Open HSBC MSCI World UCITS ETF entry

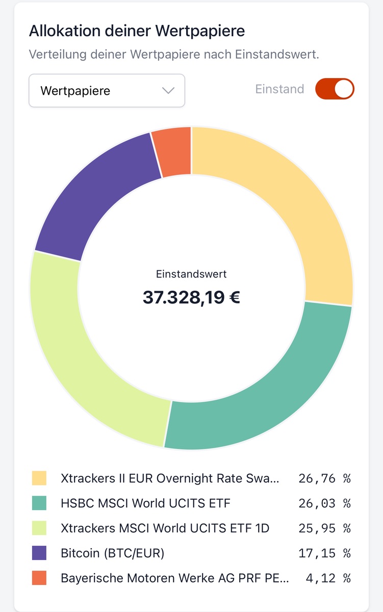pos(145,503)
